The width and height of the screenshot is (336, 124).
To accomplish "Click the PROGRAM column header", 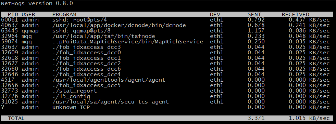I will coord(64,14).
